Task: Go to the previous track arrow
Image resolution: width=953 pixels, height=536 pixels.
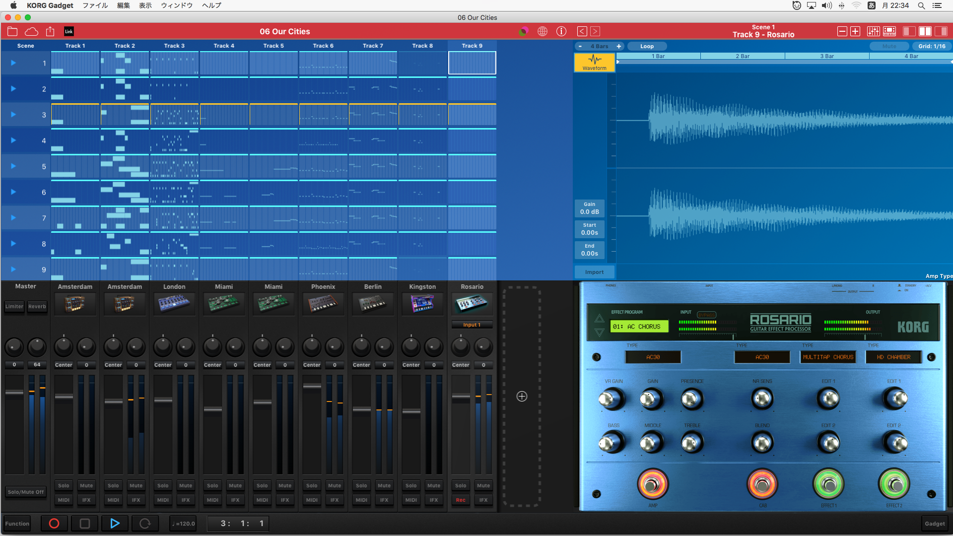Action: pyautogui.click(x=582, y=31)
